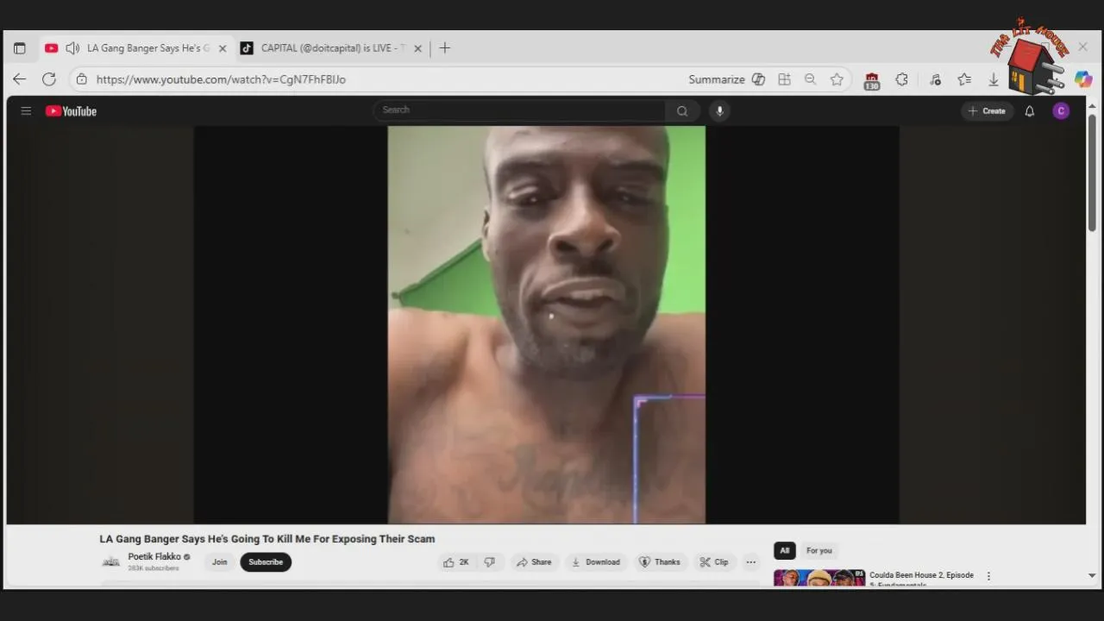Open Coulda Been House 2 video thumbnail

tap(819, 578)
